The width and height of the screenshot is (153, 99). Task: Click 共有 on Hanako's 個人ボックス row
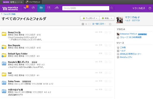101,62
